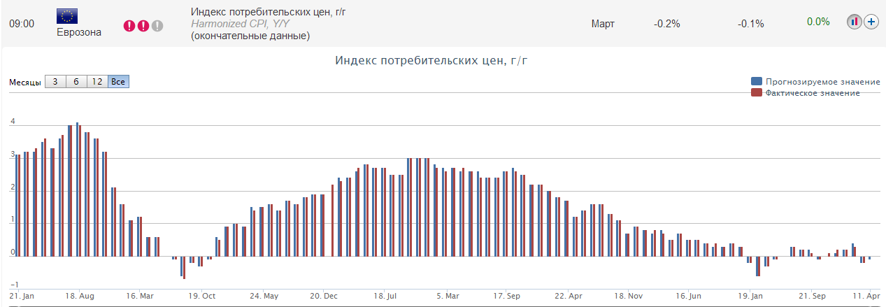The width and height of the screenshot is (886, 307).
Task: Toggle the Фактическое значение legend series
Action: point(813,93)
